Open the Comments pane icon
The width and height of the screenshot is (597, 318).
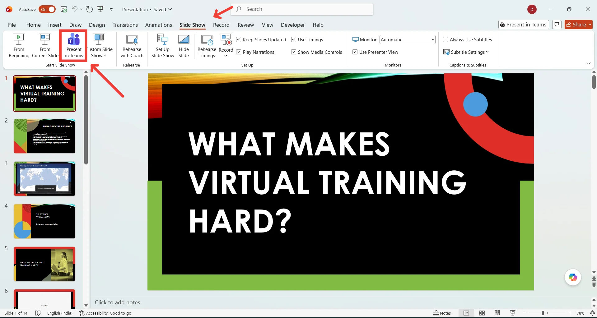[x=557, y=25]
